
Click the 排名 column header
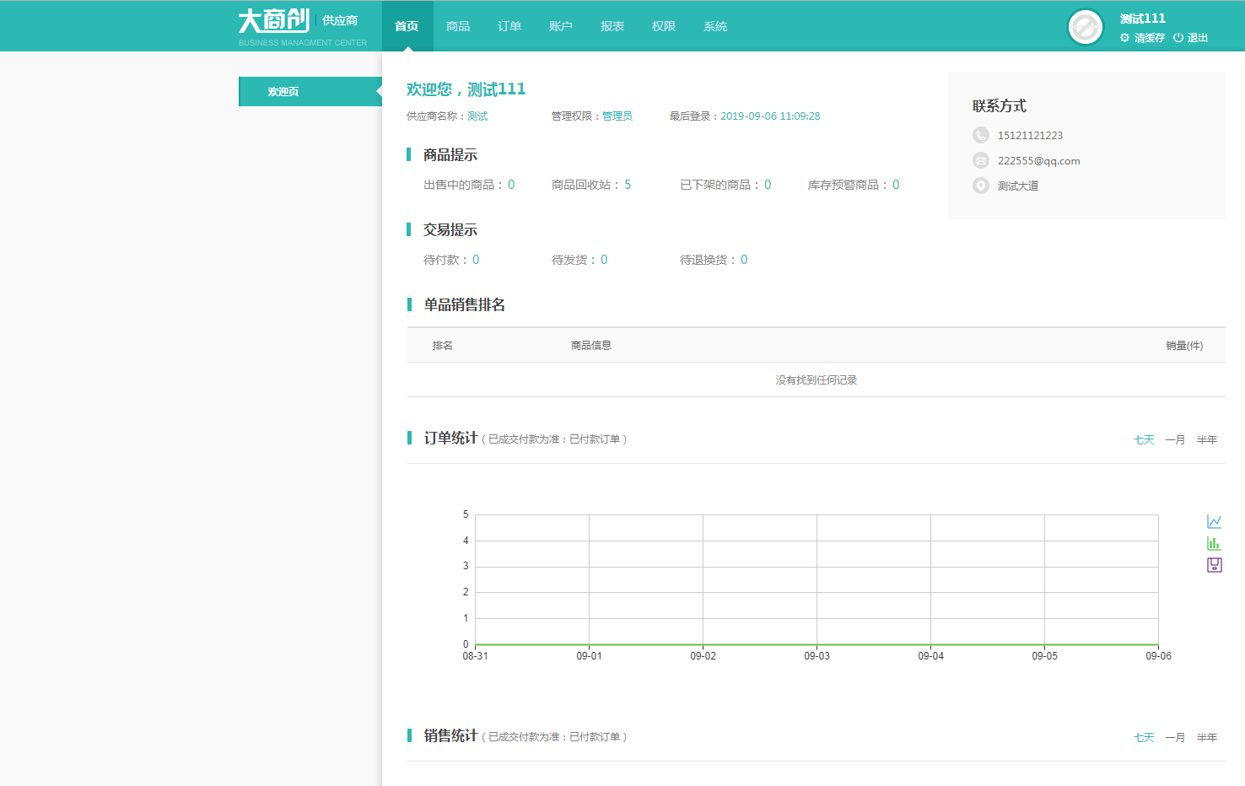(443, 346)
